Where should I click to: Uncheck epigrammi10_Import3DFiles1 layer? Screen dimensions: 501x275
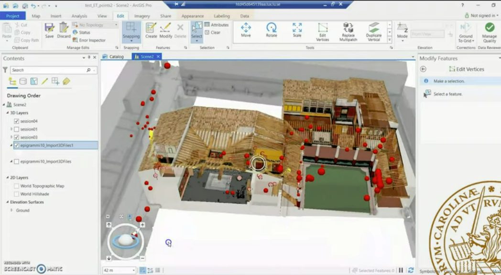16,145
